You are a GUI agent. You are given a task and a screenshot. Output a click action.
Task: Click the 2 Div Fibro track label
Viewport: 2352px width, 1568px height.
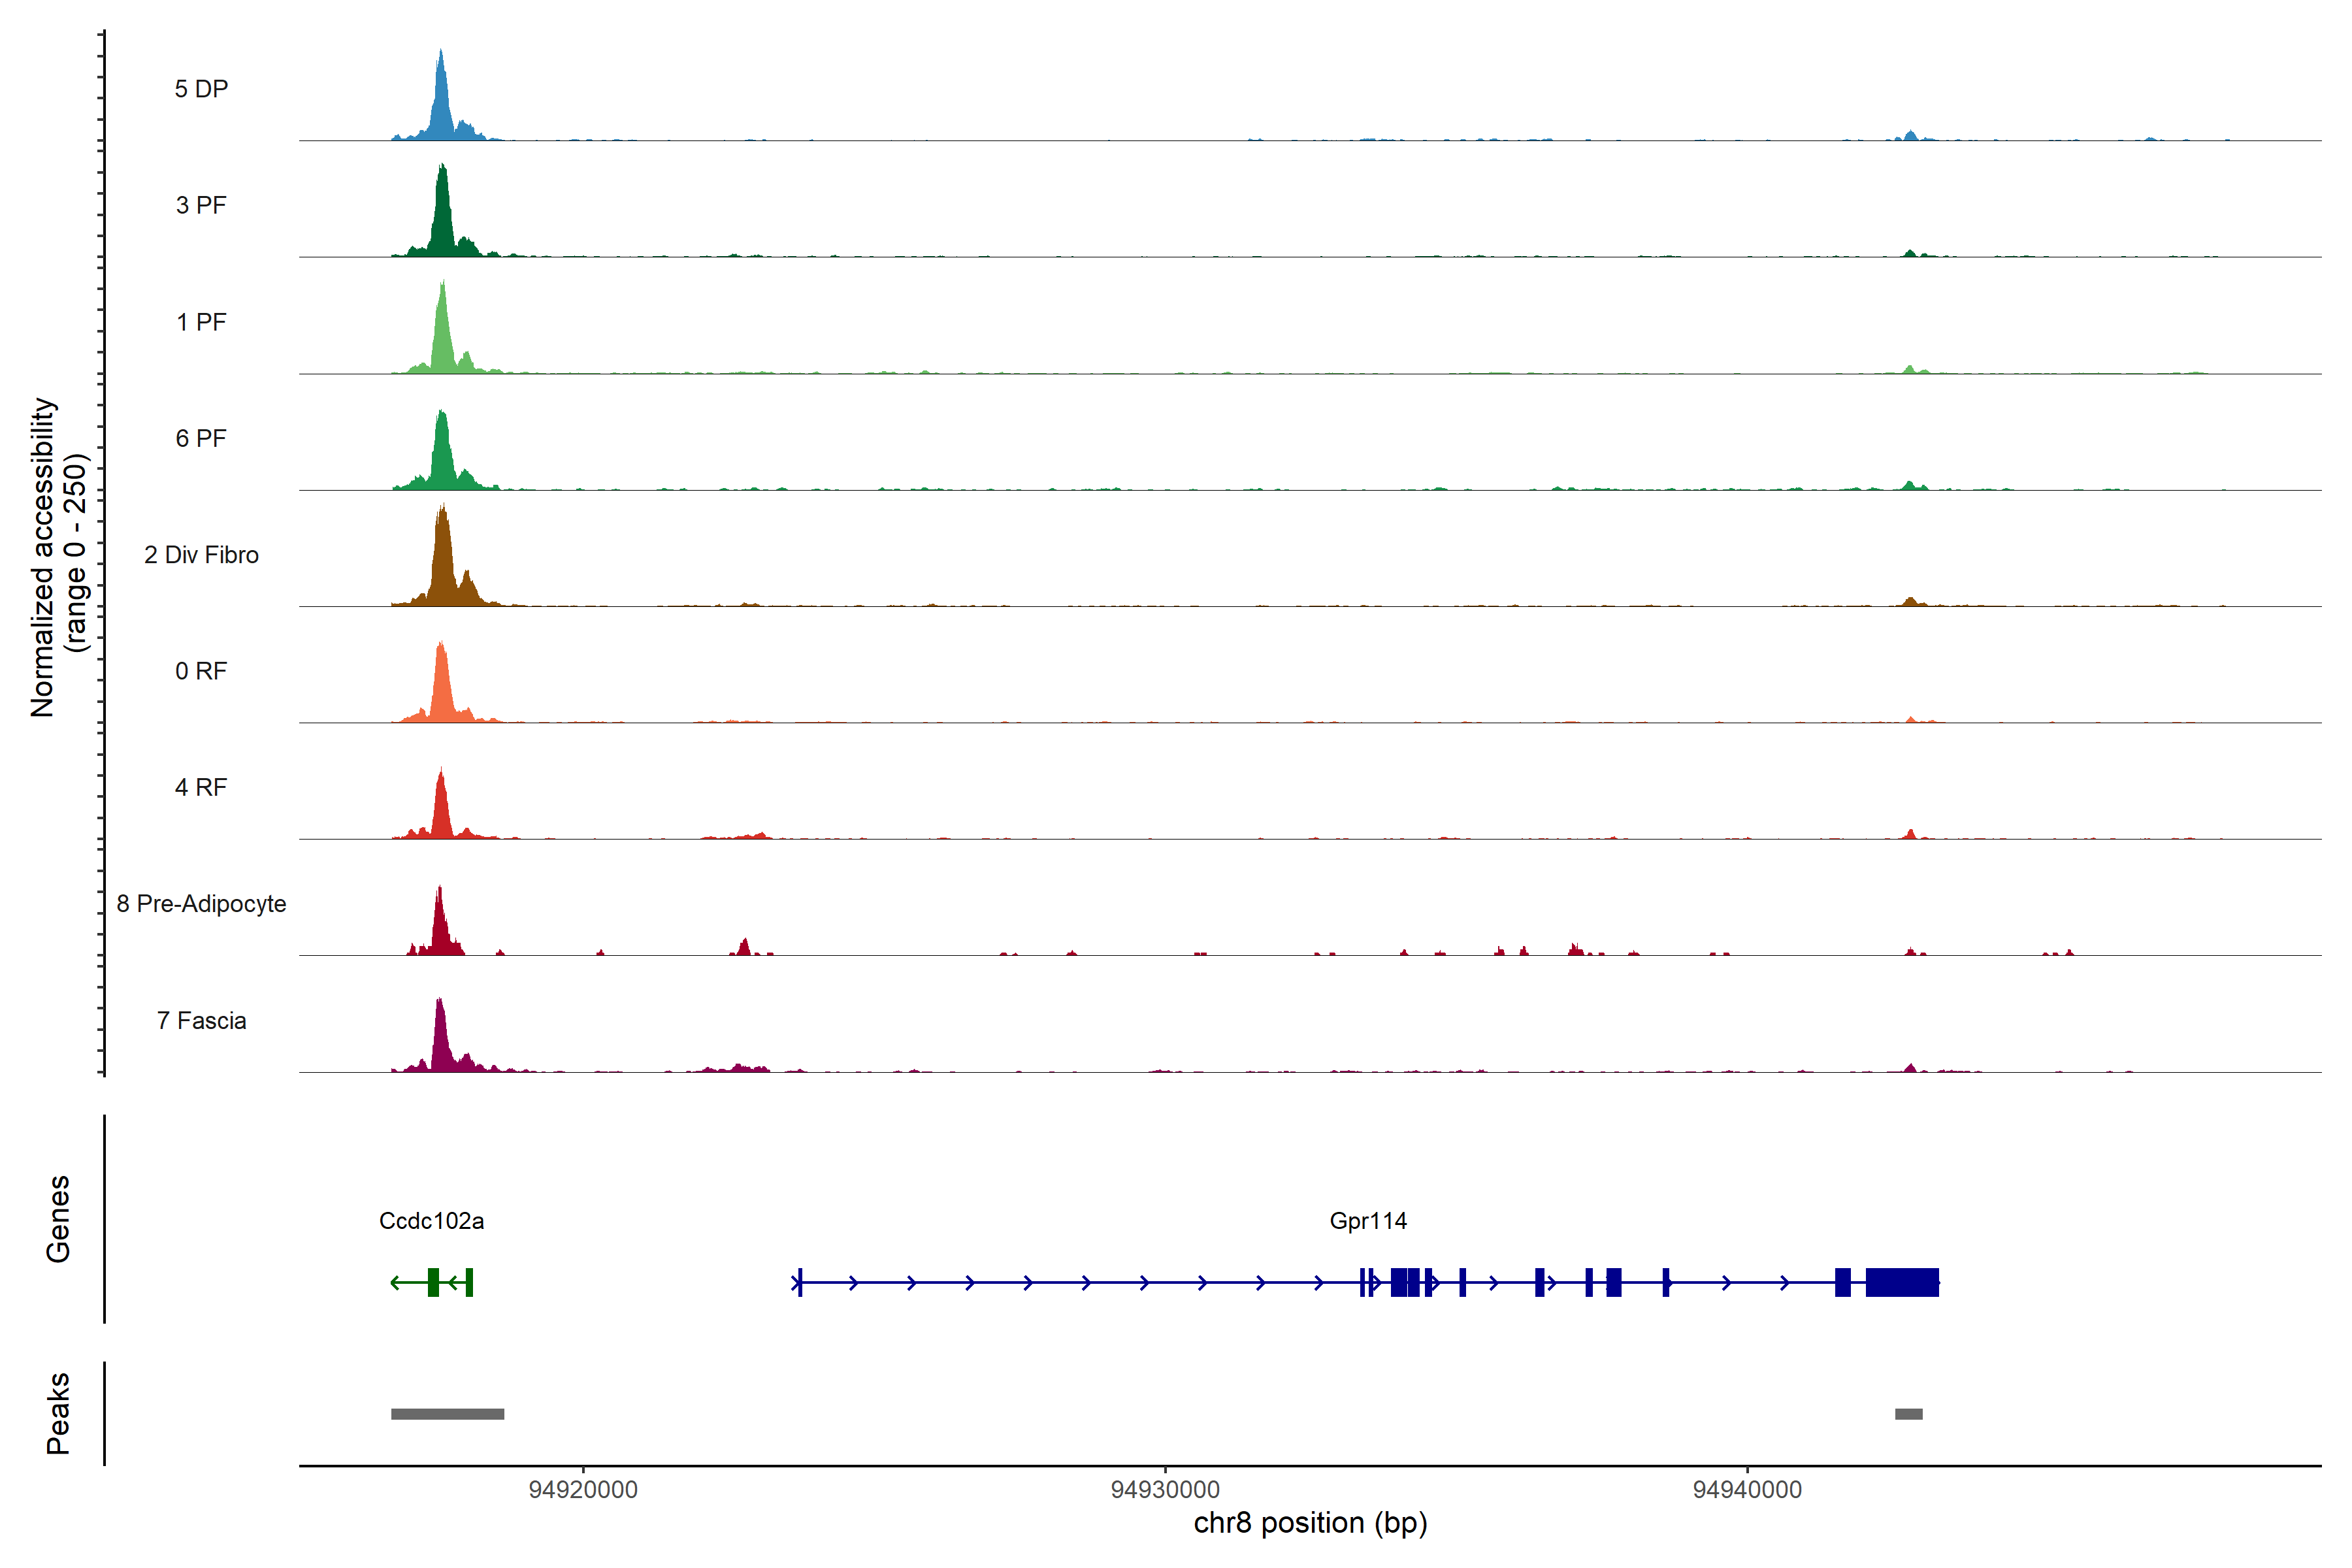[x=201, y=555]
